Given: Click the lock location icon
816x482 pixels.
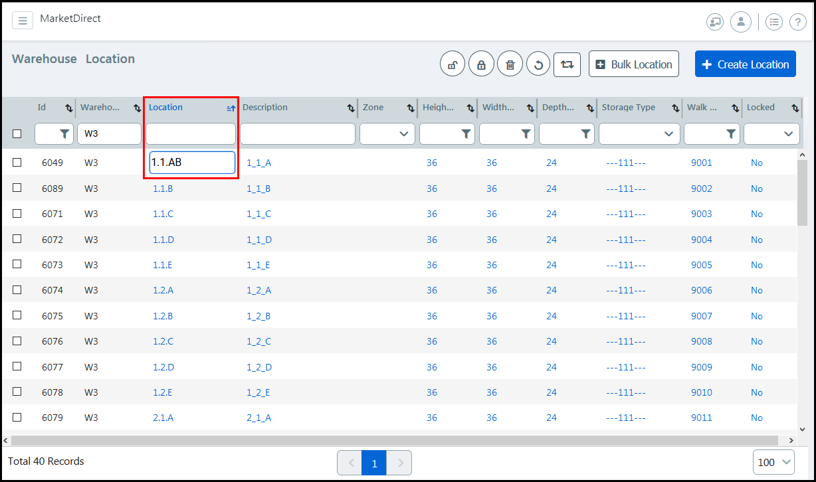Looking at the screenshot, I should (x=481, y=64).
